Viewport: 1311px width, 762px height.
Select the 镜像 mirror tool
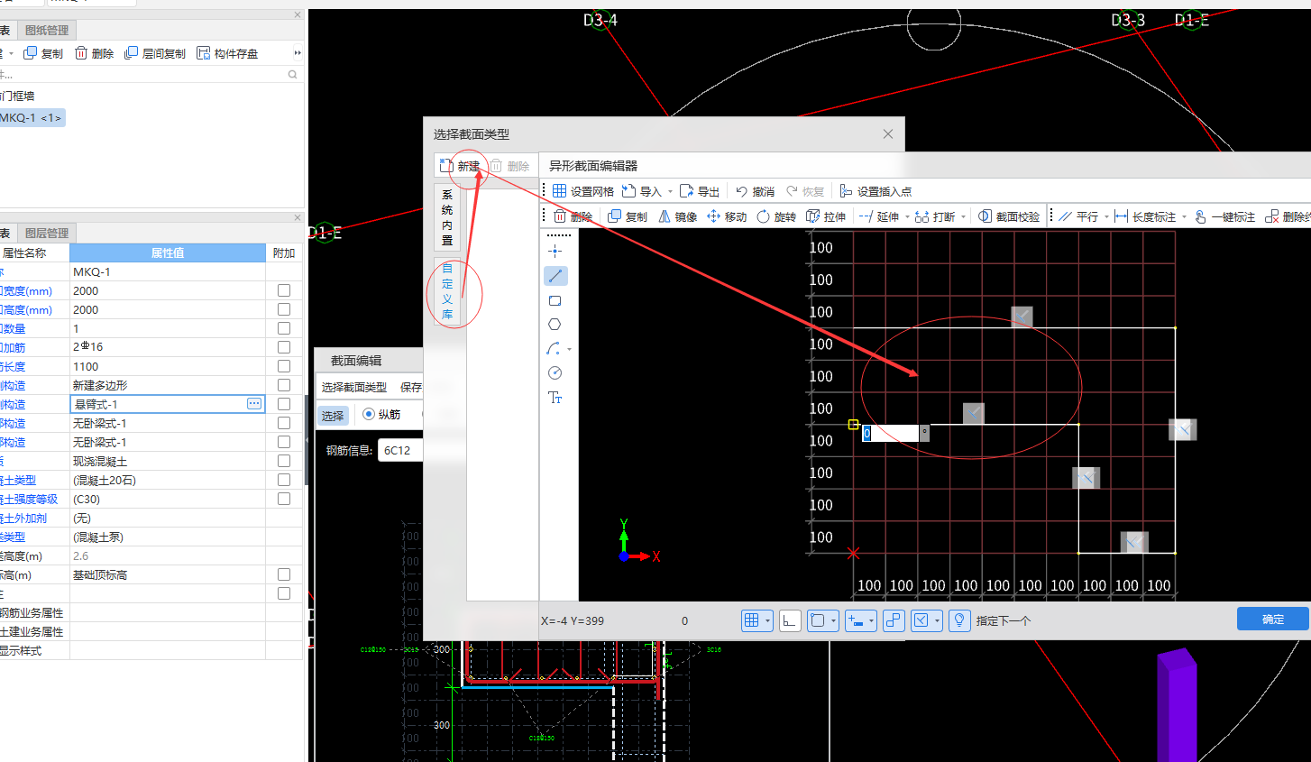click(678, 216)
